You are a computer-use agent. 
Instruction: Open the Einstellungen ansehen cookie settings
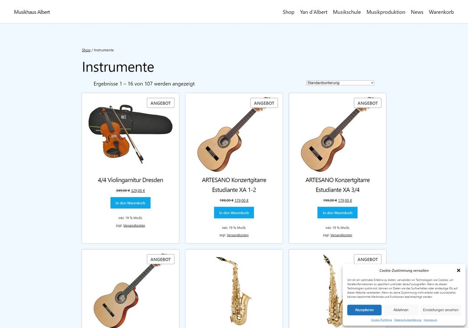click(441, 310)
